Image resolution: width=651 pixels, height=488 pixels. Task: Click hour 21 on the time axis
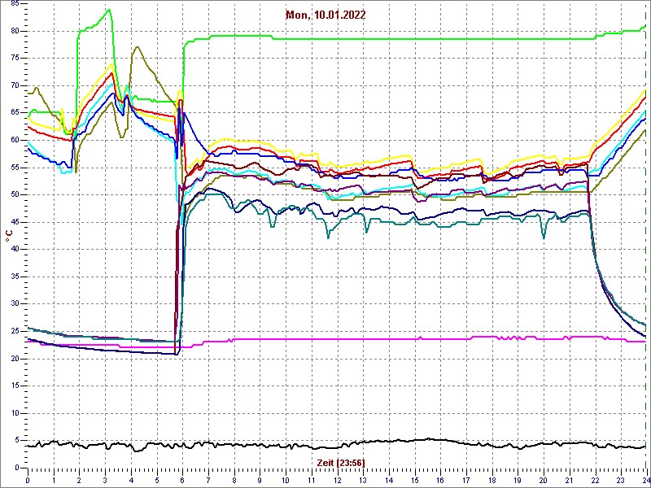(568, 479)
